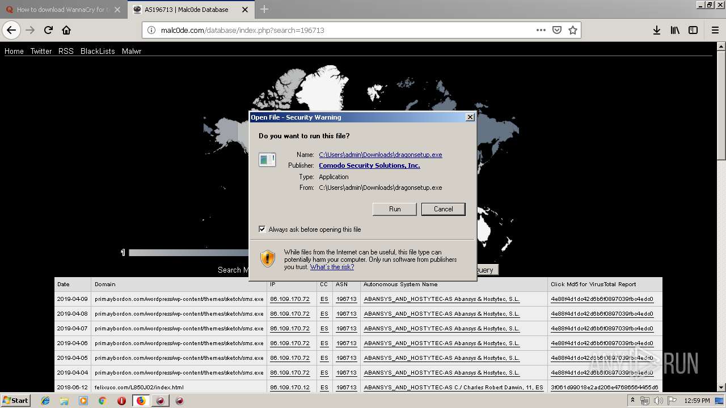This screenshot has width=726, height=408.
Task: Launch Internet Explorer from the taskbar
Action: [x=45, y=401]
